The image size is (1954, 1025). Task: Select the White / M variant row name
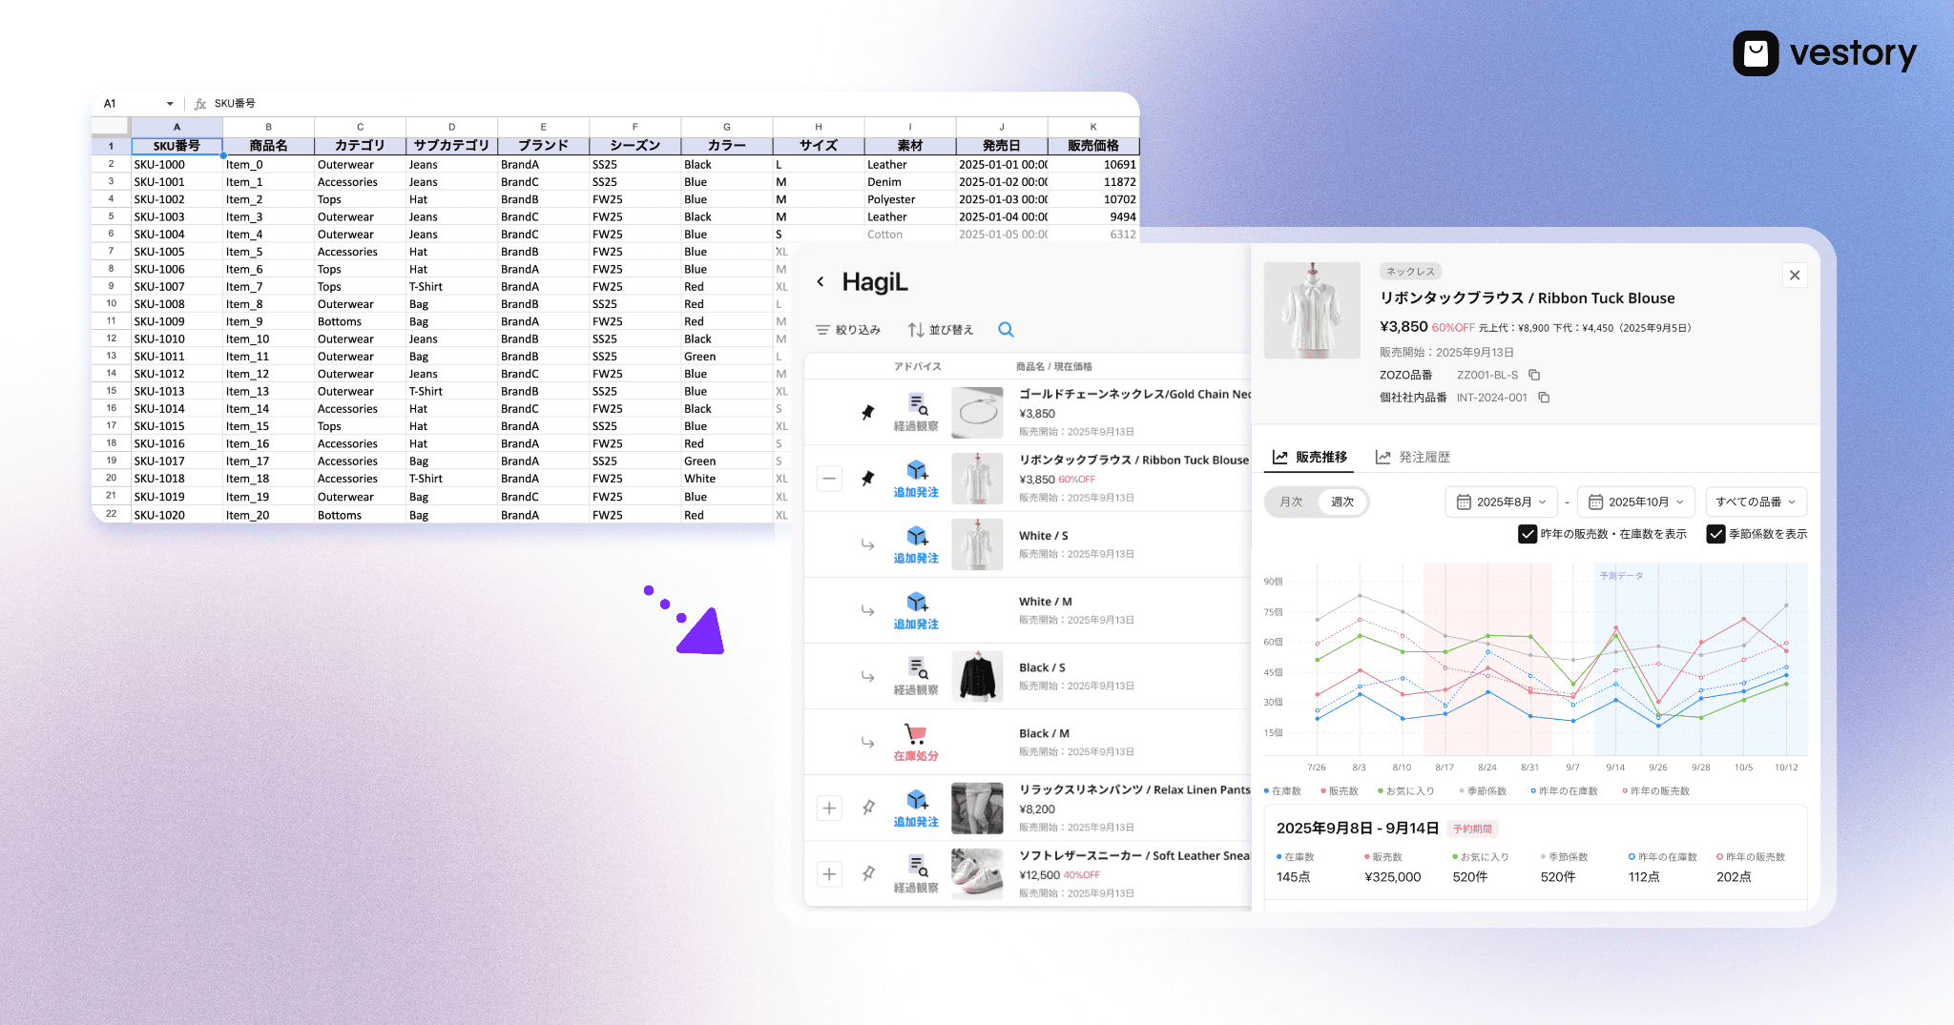1046,602
